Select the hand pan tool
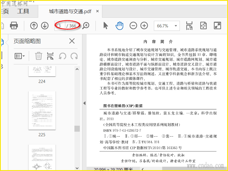This screenshot has height=171, width=228. (119, 26)
